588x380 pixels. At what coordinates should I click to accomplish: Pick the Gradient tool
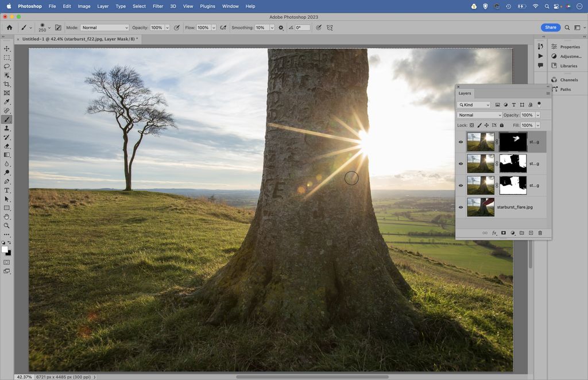[7, 155]
